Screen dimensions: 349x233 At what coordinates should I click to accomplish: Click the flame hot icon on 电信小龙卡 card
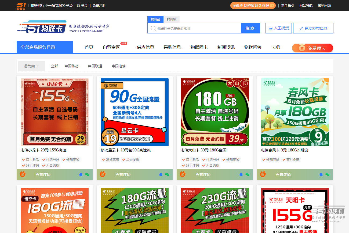(x=22, y=174)
